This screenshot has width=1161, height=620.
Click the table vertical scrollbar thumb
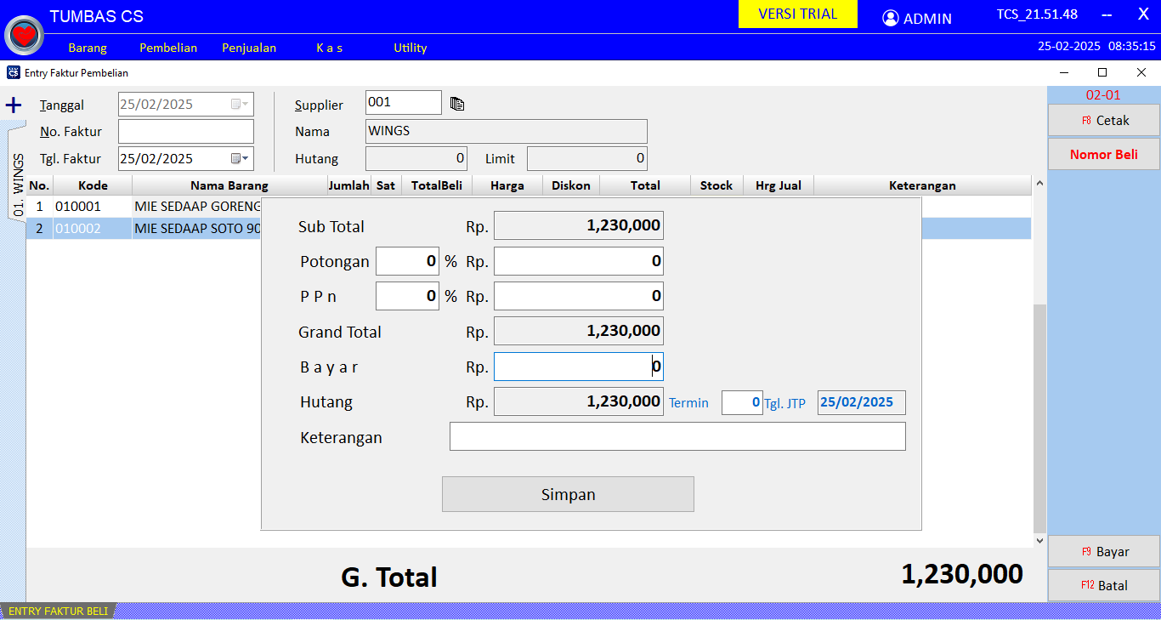1039,417
